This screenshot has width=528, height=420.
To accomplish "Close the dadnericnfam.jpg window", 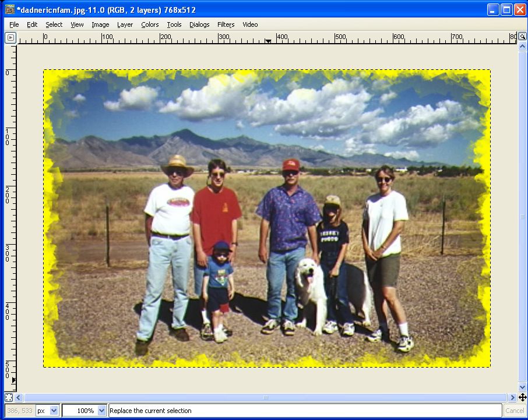I will [520, 10].
